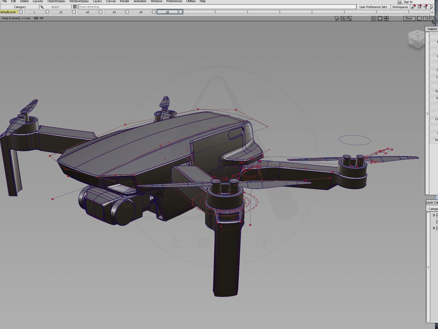Select the camera look tool icon
The width and height of the screenshot is (438, 329).
336,19
